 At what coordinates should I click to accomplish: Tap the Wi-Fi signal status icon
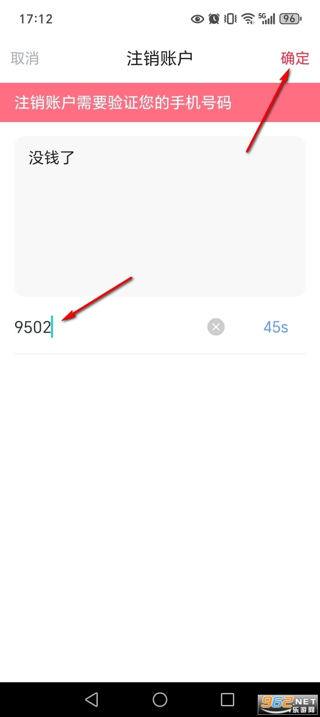[x=248, y=19]
